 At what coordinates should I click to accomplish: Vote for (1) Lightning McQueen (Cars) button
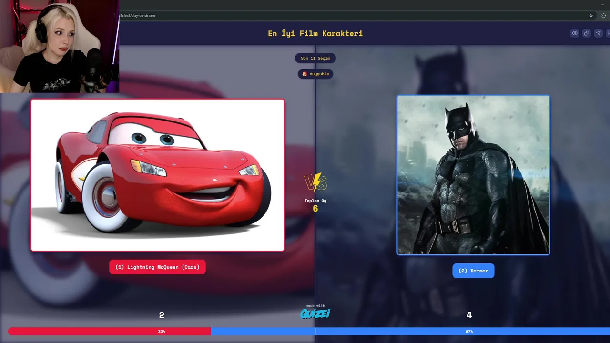[x=157, y=267]
